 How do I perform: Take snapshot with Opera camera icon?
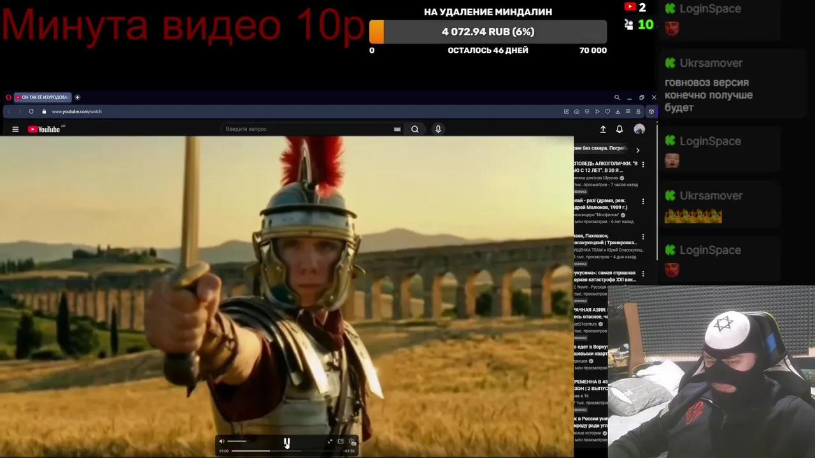576,111
